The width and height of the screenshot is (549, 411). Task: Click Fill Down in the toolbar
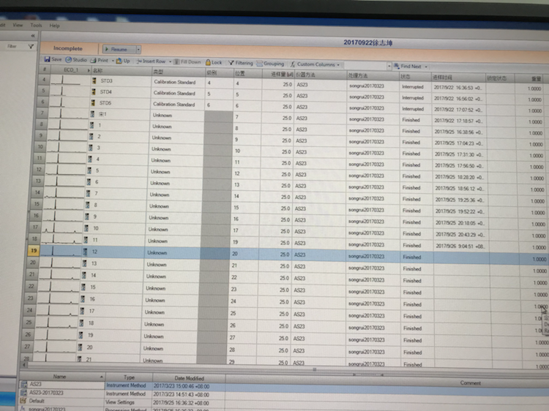(x=187, y=62)
